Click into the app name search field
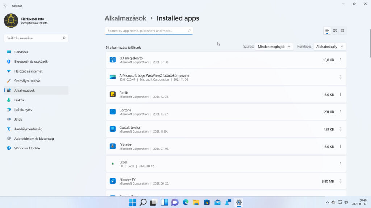Viewport: 371px width, 208px height. [x=149, y=31]
